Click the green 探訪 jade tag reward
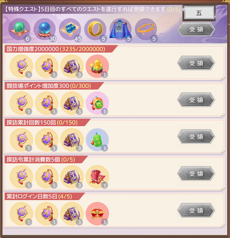 click(x=97, y=140)
